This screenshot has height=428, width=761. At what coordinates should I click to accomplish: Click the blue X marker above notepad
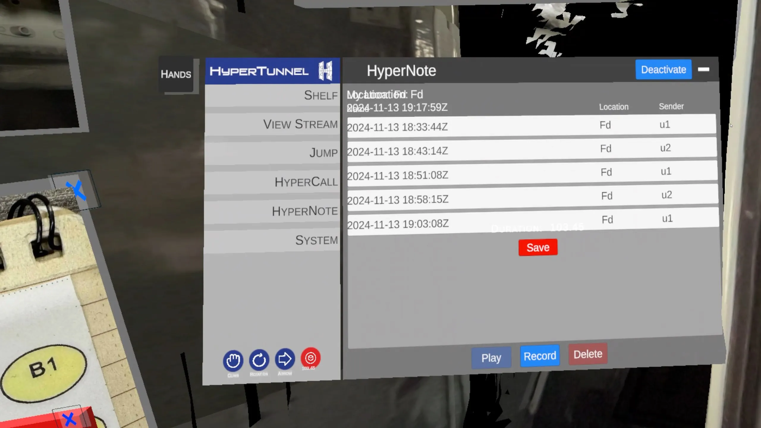point(76,190)
